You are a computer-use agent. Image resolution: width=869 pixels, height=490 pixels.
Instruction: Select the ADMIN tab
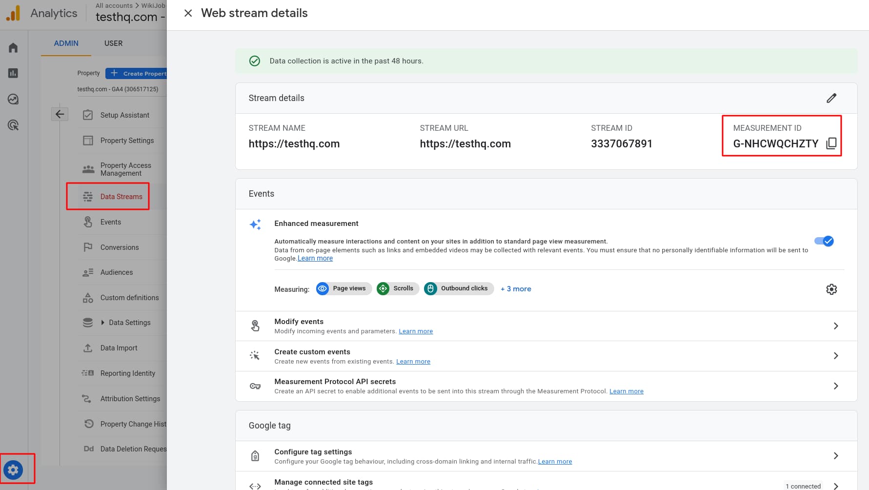[x=66, y=43]
